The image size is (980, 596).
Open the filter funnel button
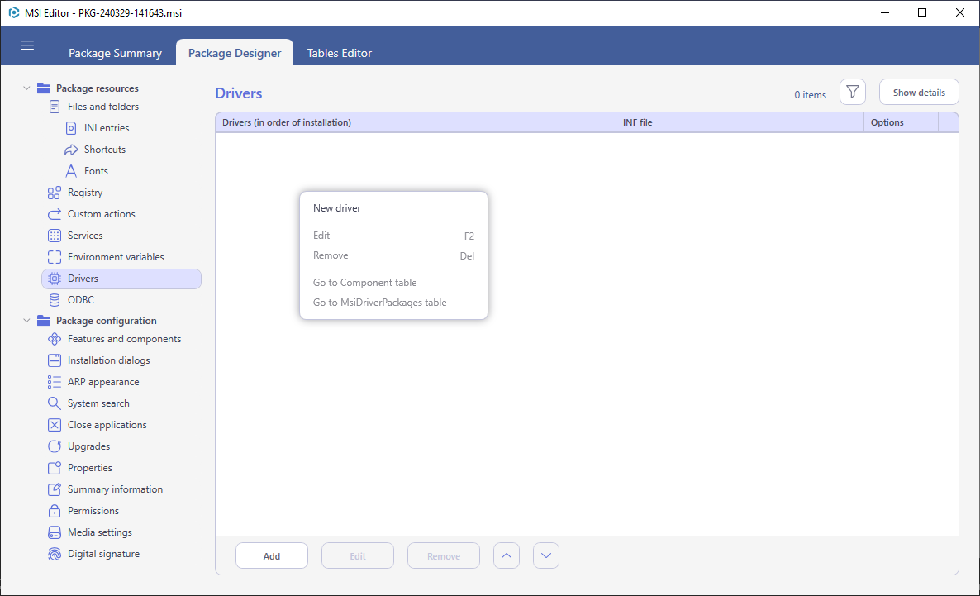coord(853,93)
